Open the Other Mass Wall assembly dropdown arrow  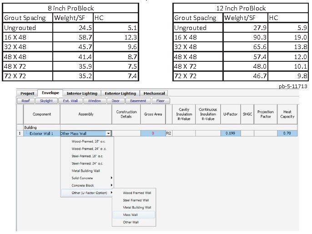click(x=108, y=134)
